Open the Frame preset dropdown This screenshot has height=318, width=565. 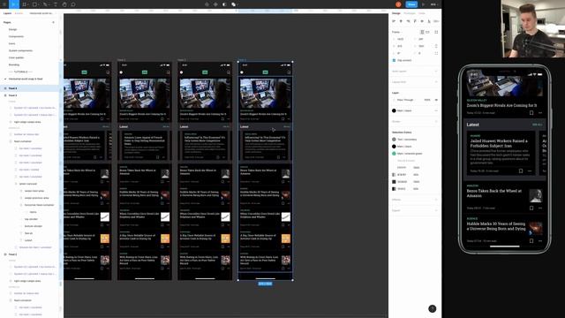[x=397, y=32]
